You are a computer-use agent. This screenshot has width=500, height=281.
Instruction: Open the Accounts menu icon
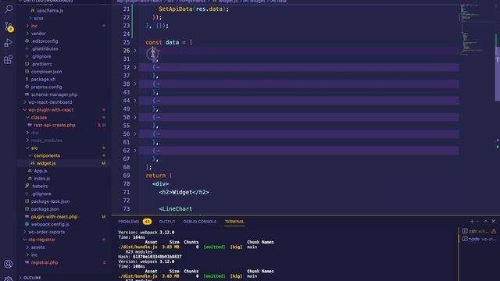9,264
